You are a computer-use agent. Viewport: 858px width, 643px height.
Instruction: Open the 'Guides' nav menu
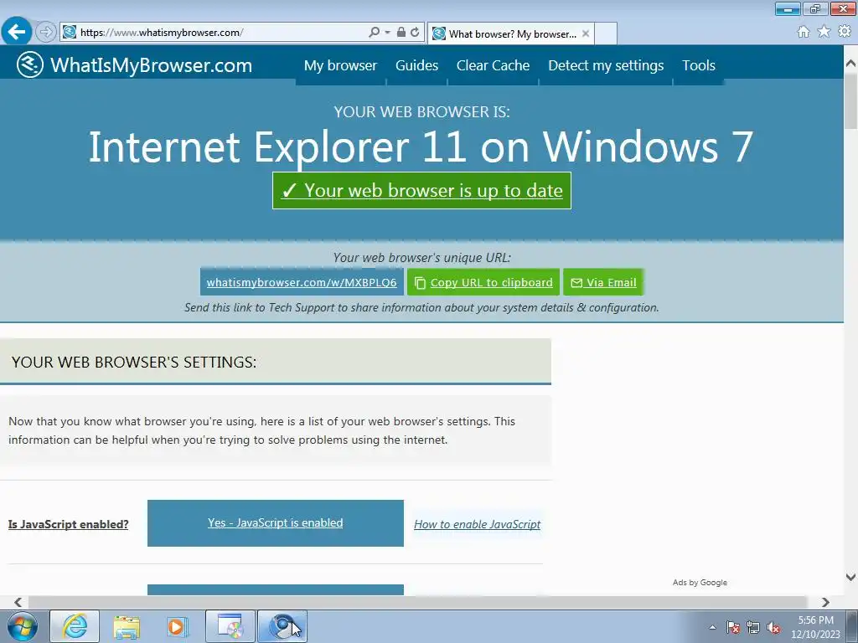(417, 65)
